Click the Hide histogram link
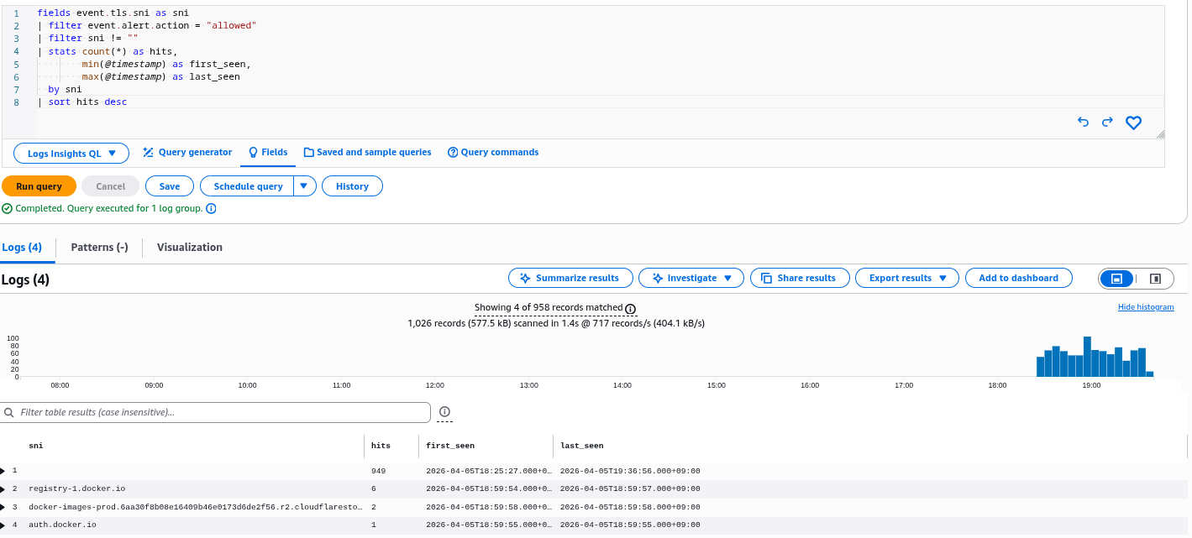The width and height of the screenshot is (1192, 538). [x=1146, y=307]
